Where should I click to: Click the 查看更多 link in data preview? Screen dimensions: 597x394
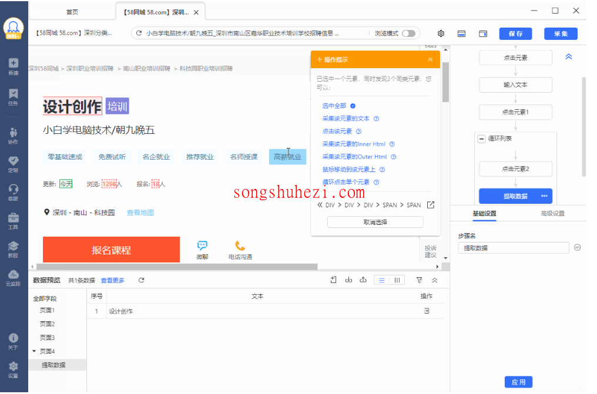coord(112,281)
